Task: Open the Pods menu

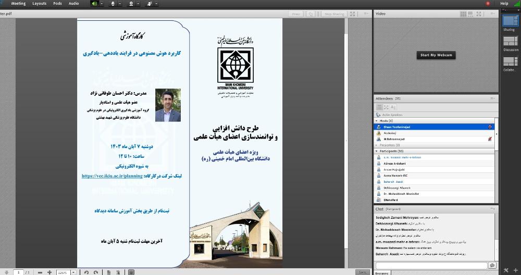Action: [57, 4]
